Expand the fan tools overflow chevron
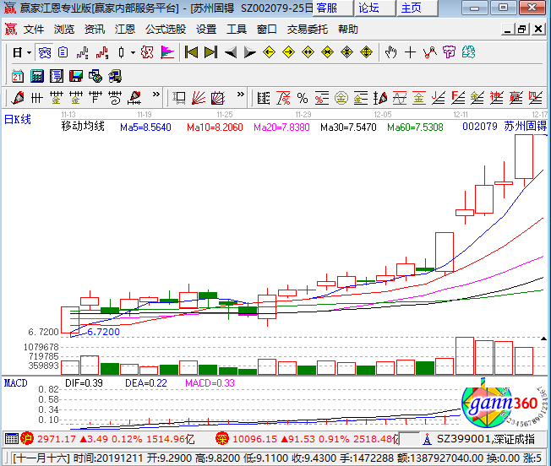Viewport: 551px width, 466px height. (x=240, y=95)
